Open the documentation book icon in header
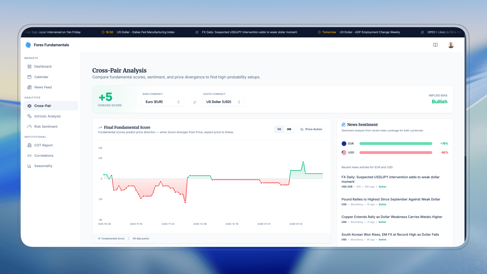The image size is (487, 274). [436, 45]
